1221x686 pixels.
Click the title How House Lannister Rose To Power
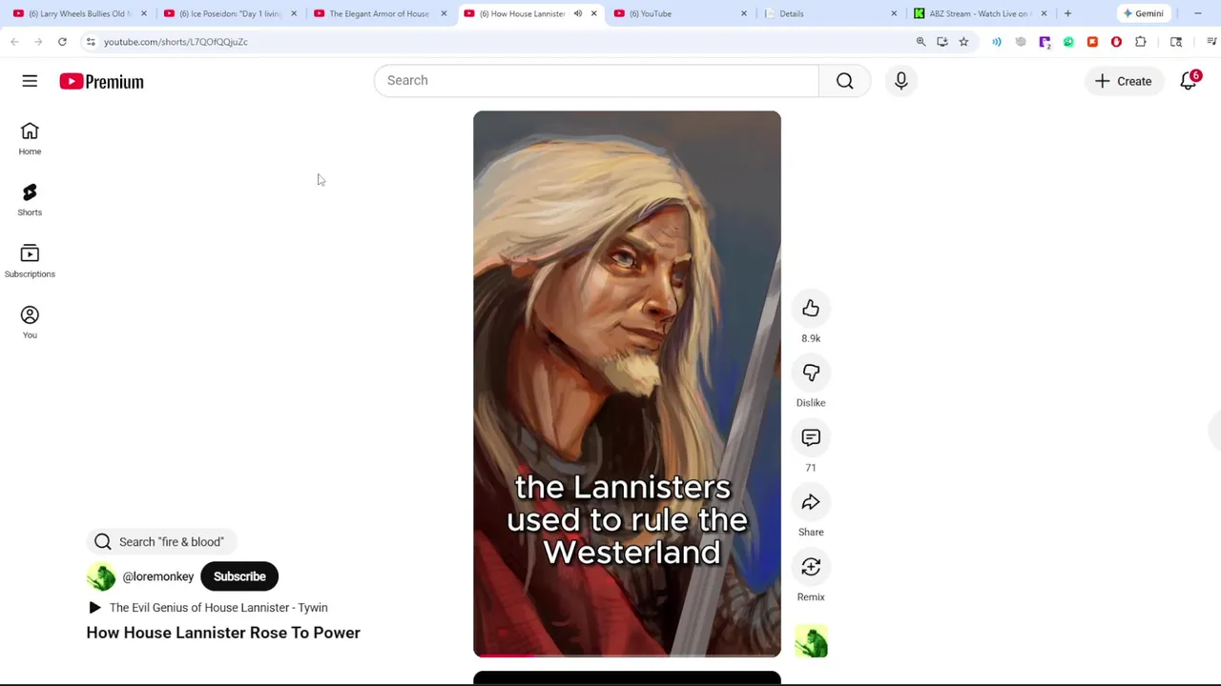pyautogui.click(x=223, y=633)
